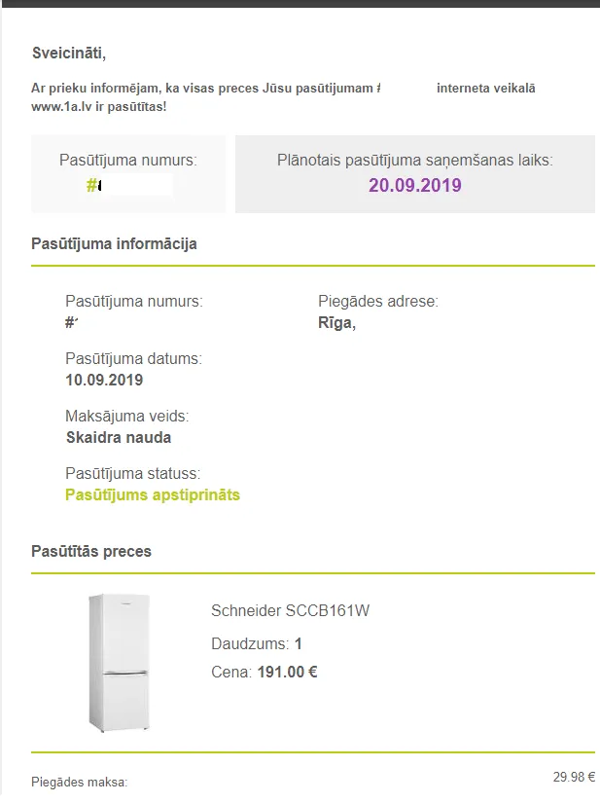Screen dimensions: 600x803
Task: Select the payment type Skaidra nauda
Action: pyautogui.click(x=119, y=437)
